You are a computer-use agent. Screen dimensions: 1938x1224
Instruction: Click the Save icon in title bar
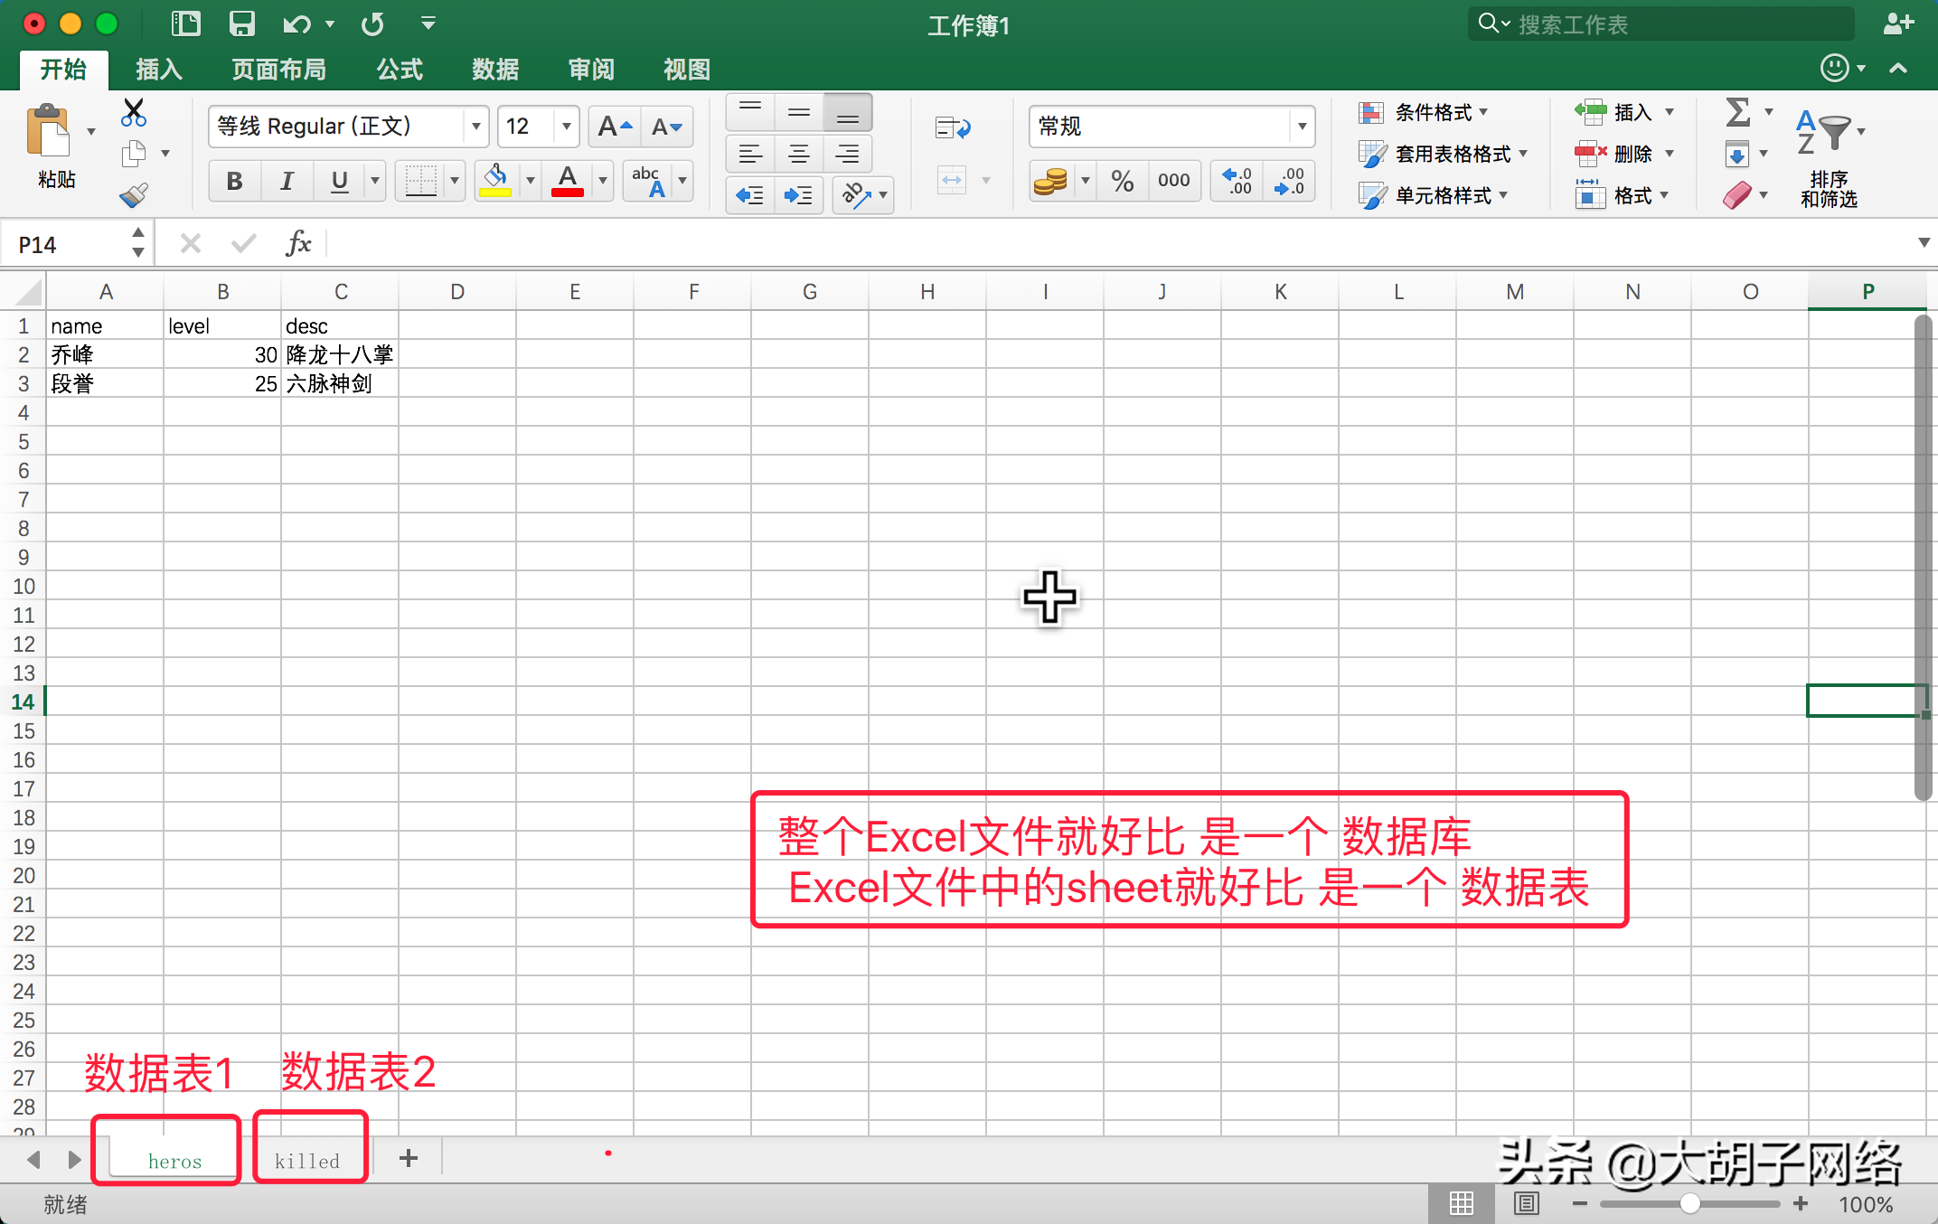pyautogui.click(x=241, y=24)
